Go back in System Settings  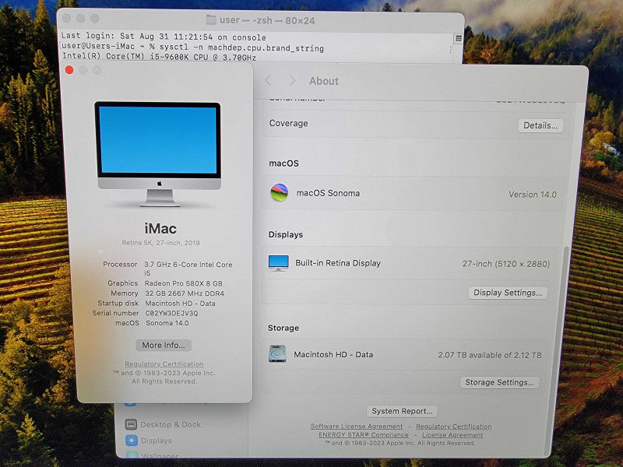[x=269, y=81]
